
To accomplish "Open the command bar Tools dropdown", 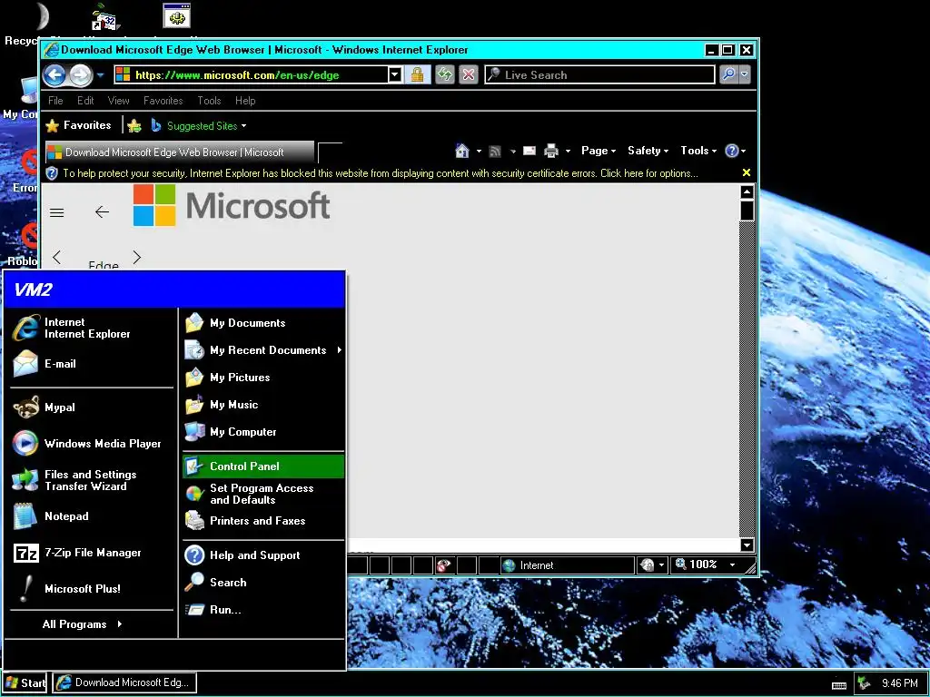I will 698,151.
